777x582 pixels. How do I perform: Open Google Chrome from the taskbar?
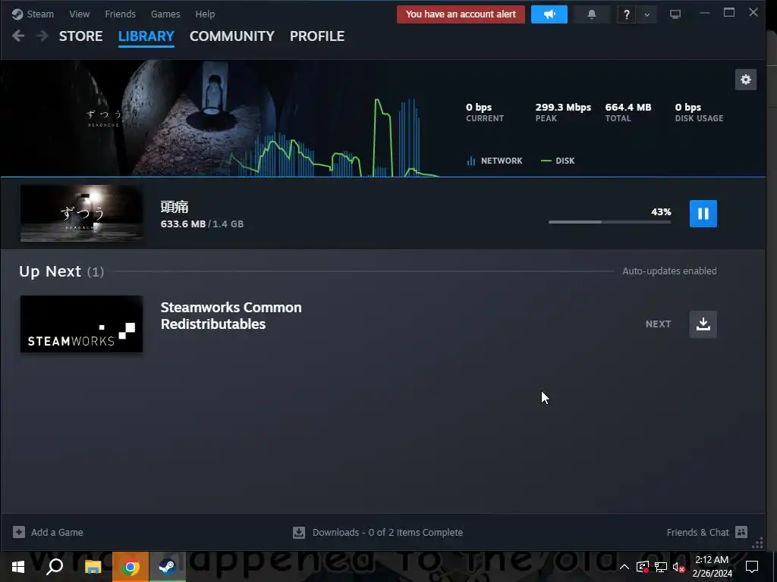(x=131, y=567)
